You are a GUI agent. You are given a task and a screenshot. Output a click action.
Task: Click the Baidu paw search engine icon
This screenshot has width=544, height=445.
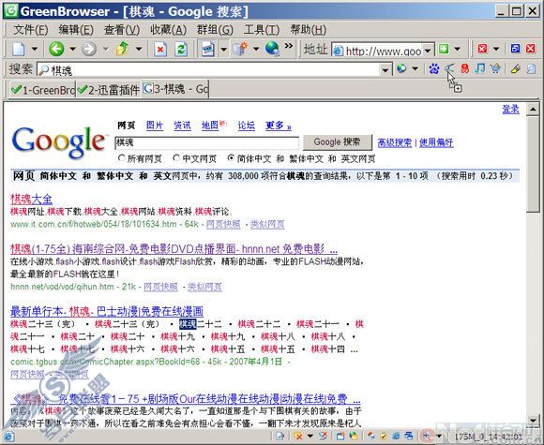[433, 68]
